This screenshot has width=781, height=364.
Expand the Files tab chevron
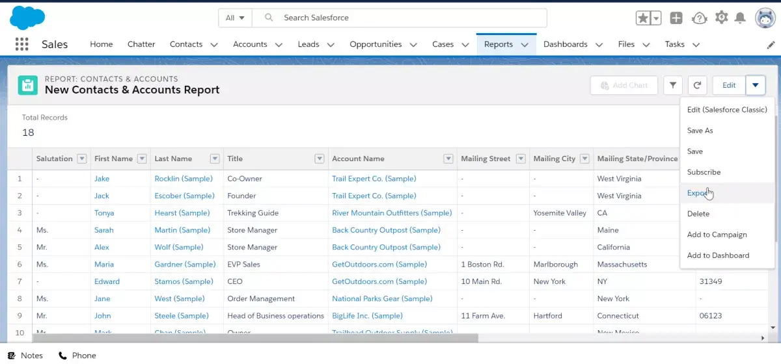click(x=646, y=45)
